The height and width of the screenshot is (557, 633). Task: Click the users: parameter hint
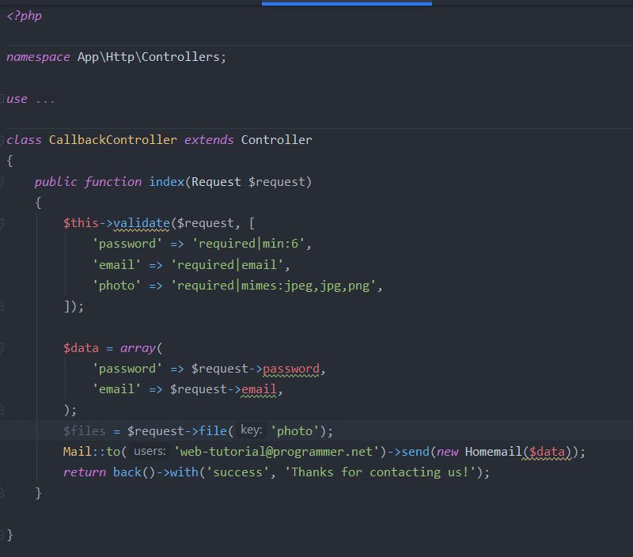(x=150, y=451)
